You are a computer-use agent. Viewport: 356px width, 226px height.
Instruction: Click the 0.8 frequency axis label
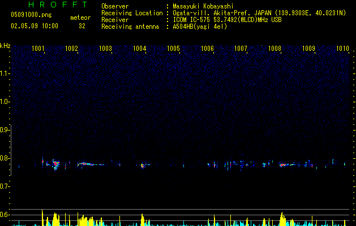click(5, 158)
